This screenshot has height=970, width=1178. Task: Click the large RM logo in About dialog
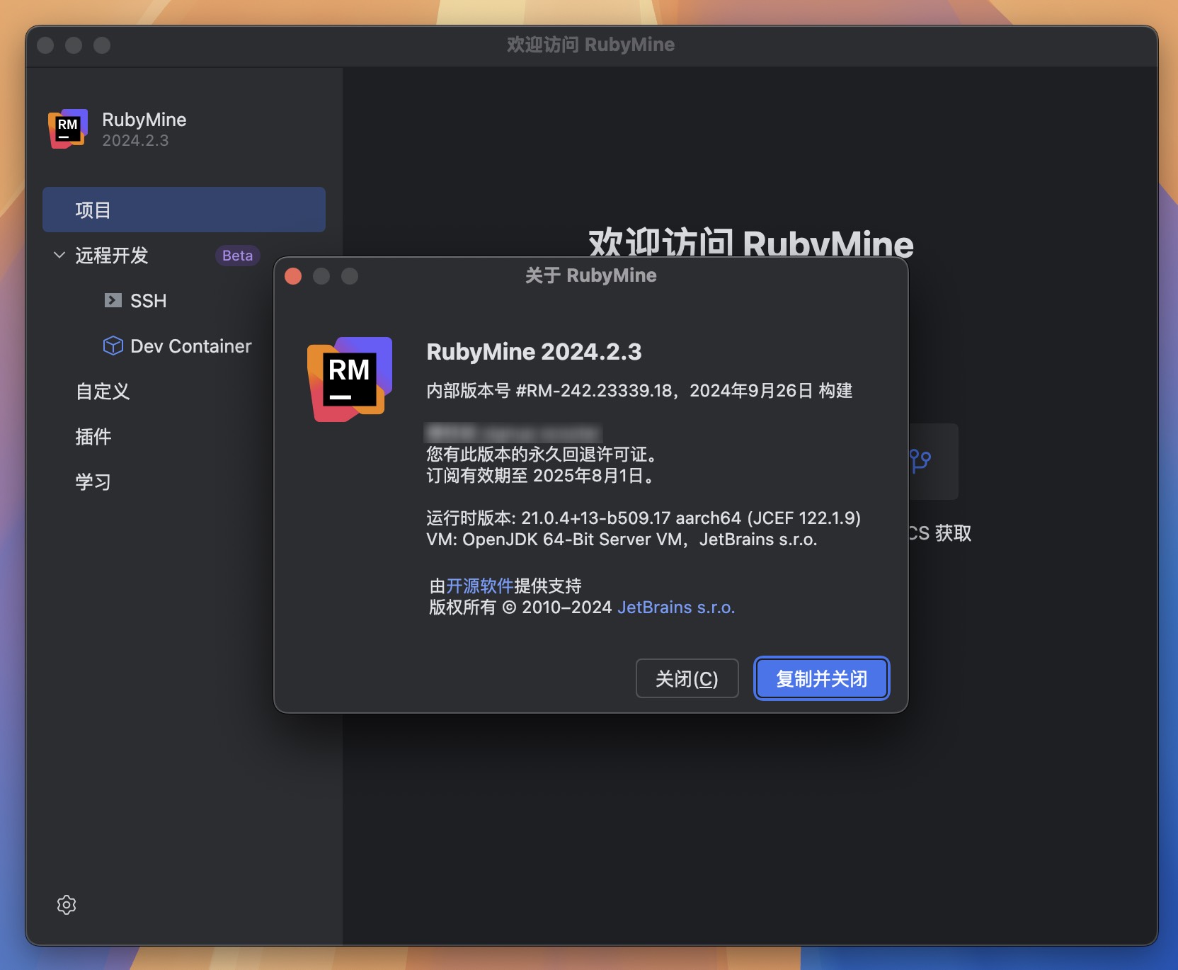(349, 380)
